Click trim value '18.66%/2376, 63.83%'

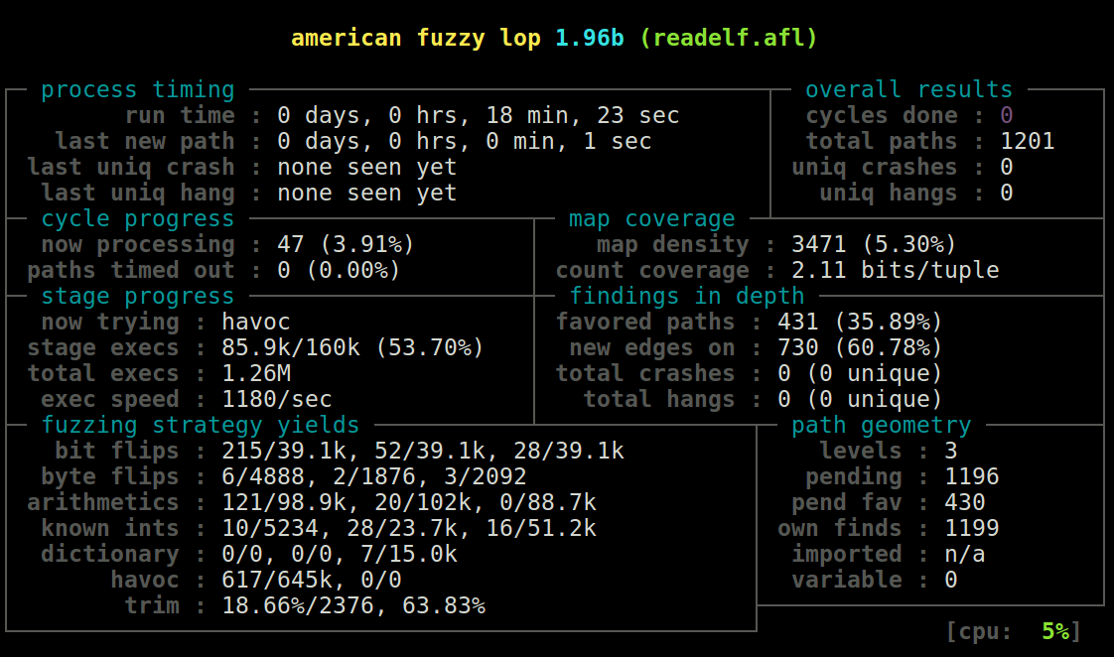[353, 606]
